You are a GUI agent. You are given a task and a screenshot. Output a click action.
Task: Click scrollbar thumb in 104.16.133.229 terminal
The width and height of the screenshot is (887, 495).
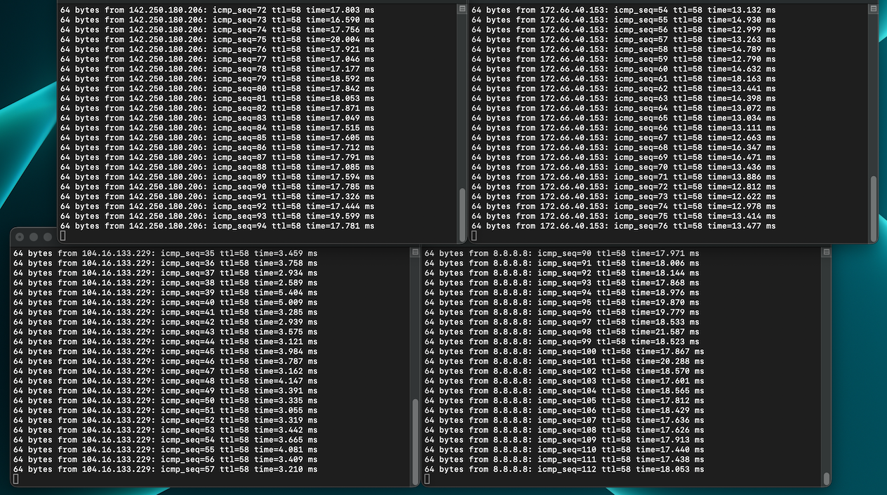click(415, 441)
